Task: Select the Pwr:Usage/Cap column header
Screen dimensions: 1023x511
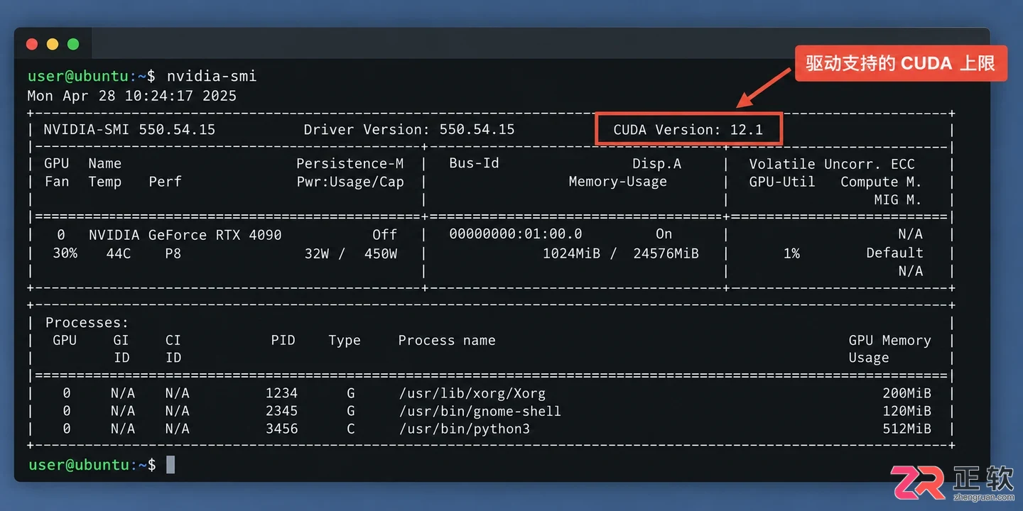Action: pos(350,182)
